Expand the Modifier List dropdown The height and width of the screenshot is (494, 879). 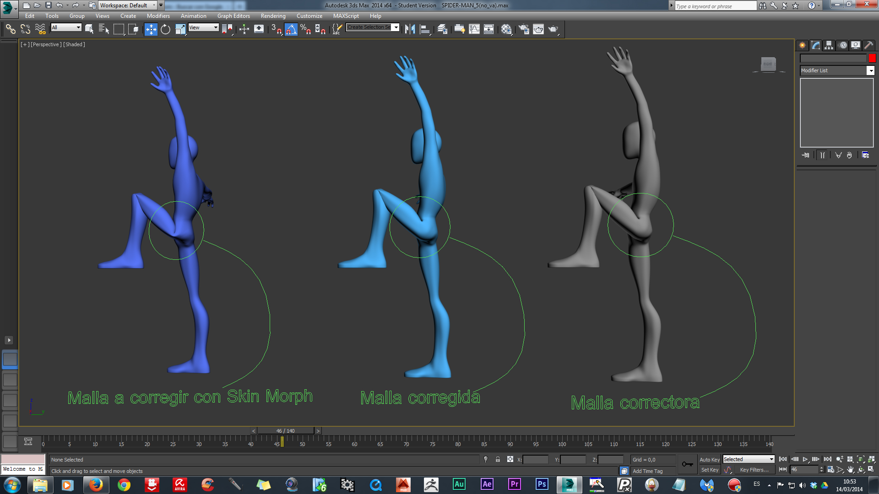870,70
